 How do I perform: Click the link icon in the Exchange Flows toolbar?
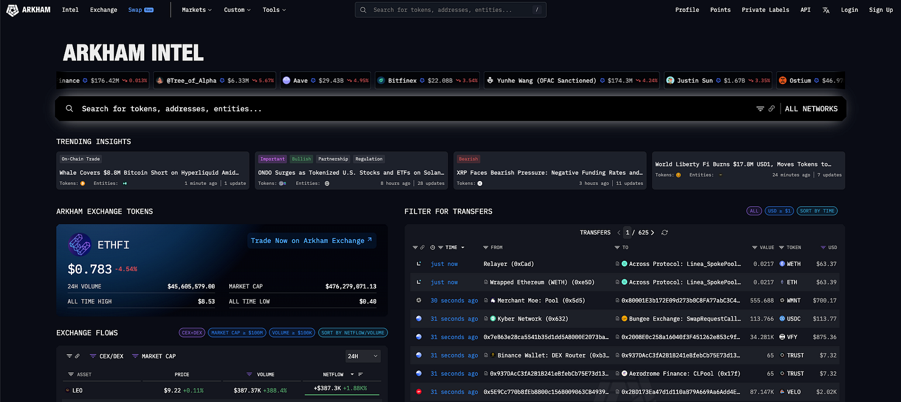(77, 356)
